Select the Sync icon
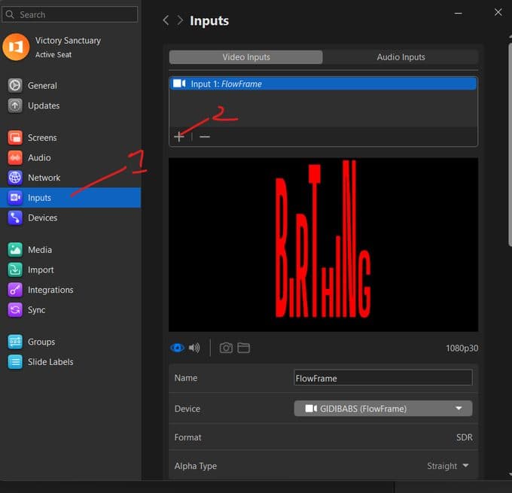 coord(15,310)
